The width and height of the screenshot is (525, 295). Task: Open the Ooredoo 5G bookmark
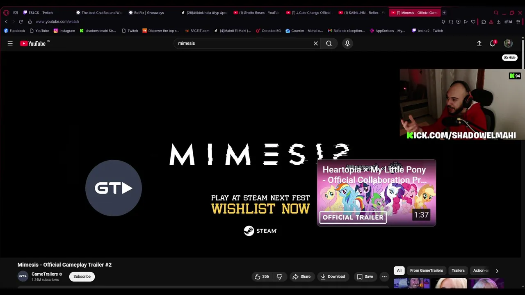268,31
